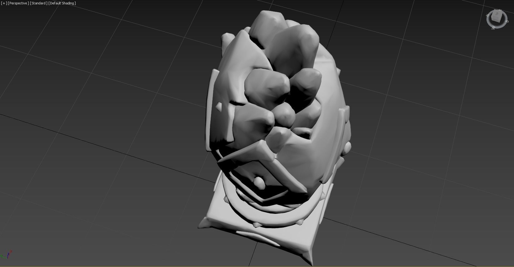Open the Standard quality label menu
The height and width of the screenshot is (267, 514).
point(39,3)
